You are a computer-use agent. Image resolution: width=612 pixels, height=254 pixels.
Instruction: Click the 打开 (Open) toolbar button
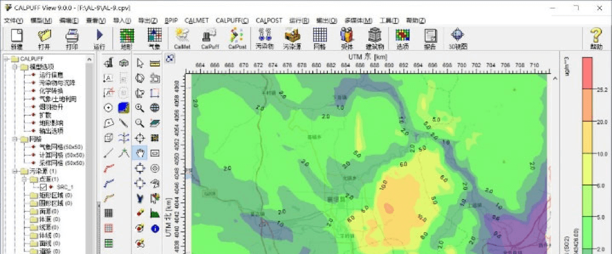coord(44,38)
